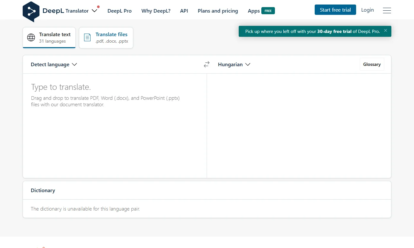414x248 pixels.
Task: Click the 30-day free trial banner text
Action: [312, 31]
